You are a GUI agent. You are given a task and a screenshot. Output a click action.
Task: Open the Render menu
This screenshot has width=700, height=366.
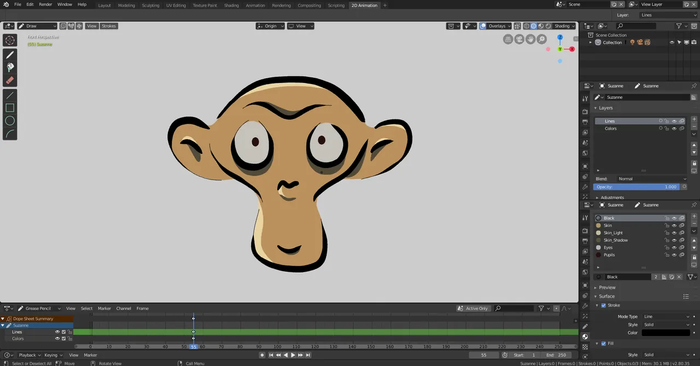tap(45, 4)
